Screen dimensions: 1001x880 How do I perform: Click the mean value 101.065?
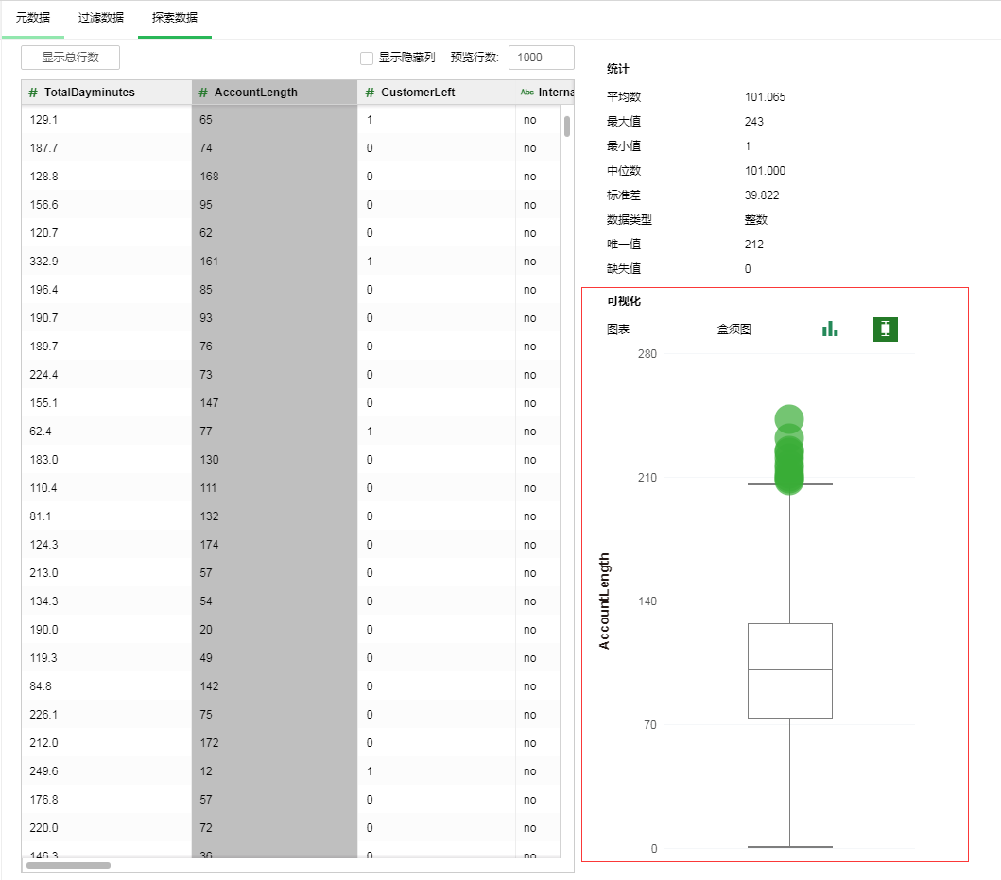pyautogui.click(x=765, y=97)
